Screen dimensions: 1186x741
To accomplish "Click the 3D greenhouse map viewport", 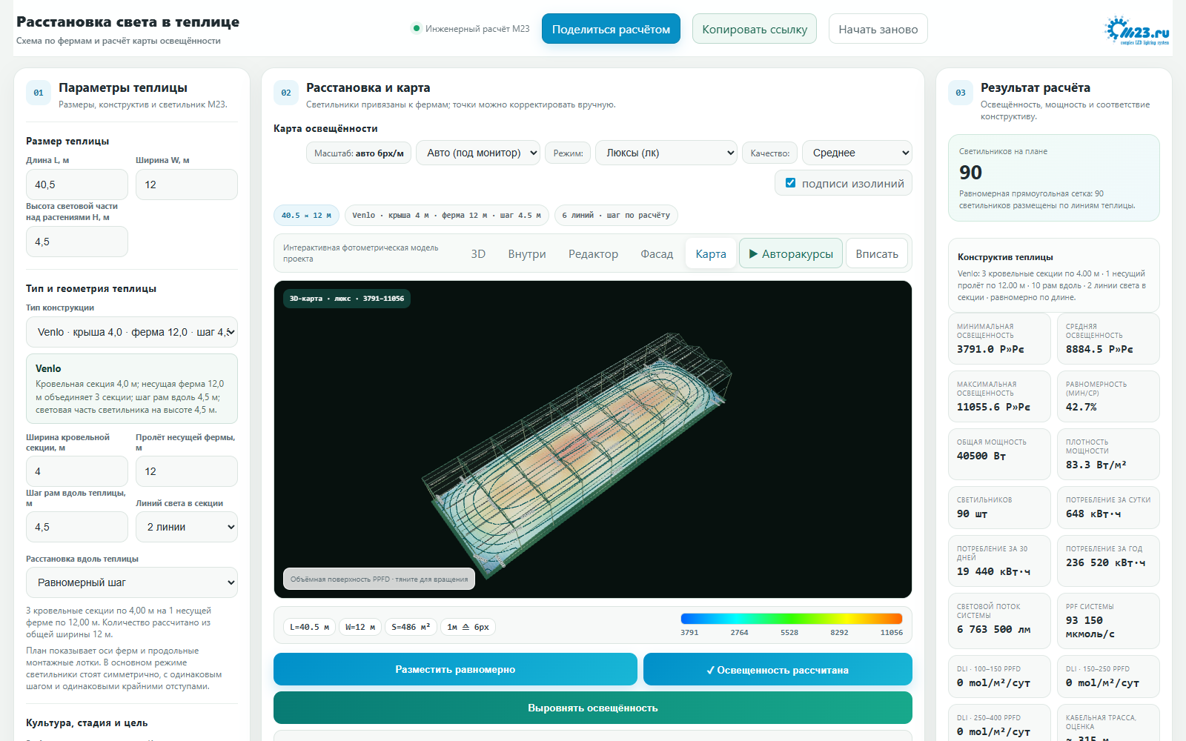I will tap(593, 439).
